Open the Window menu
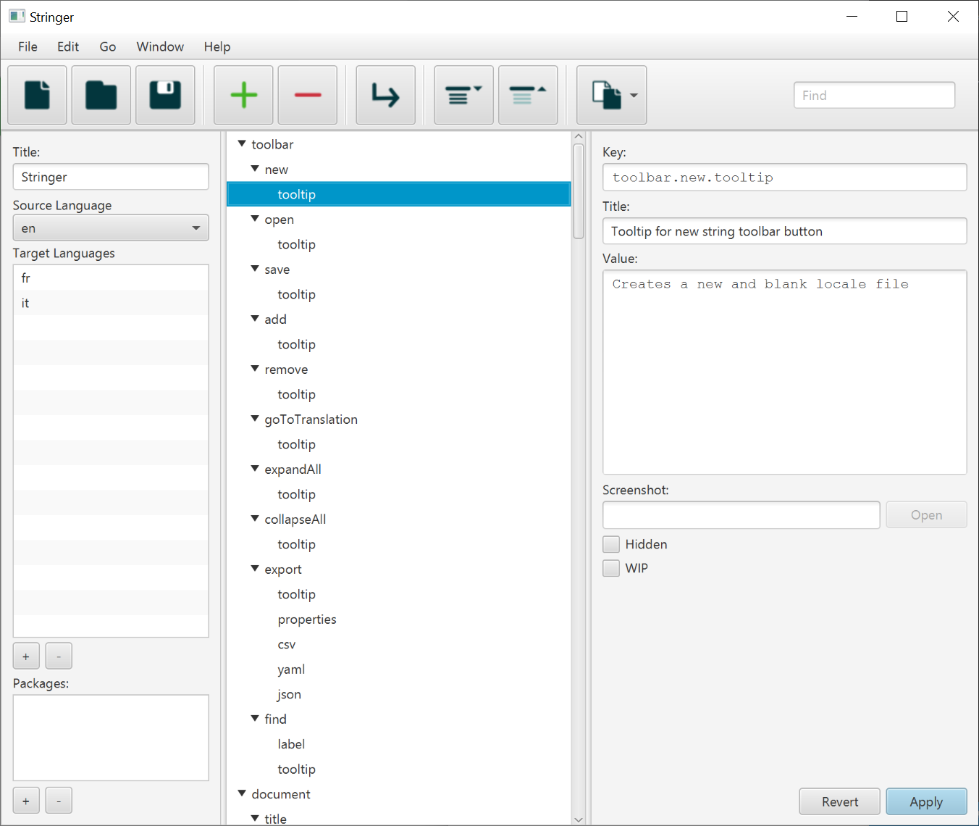This screenshot has height=826, width=979. click(x=160, y=46)
